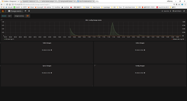Open the Open Source bookmarks folder
The image size is (187, 101).
[95, 7]
